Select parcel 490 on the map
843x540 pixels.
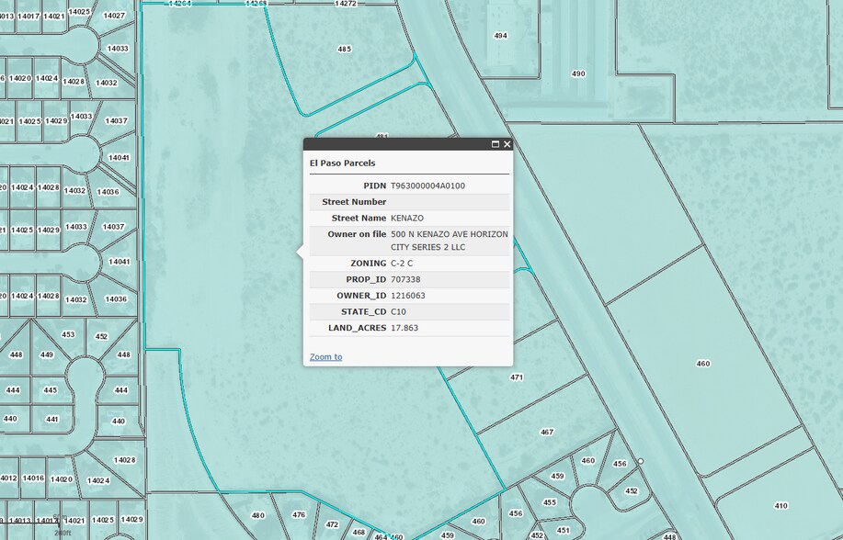579,73
